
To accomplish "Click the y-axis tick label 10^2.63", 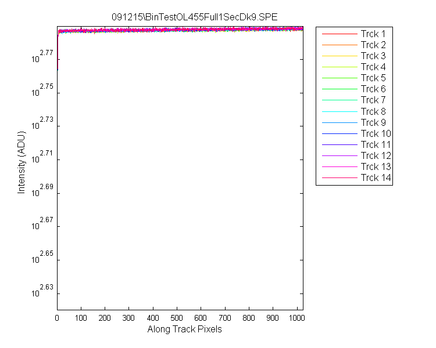I will click(42, 291).
